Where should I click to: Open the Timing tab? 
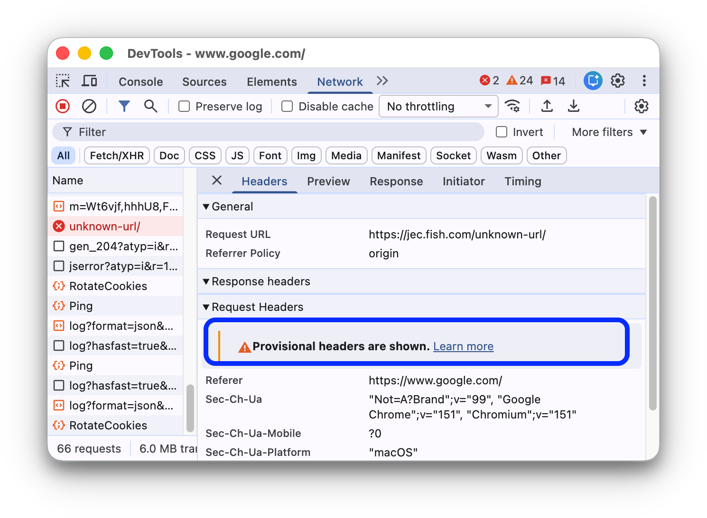pos(523,181)
